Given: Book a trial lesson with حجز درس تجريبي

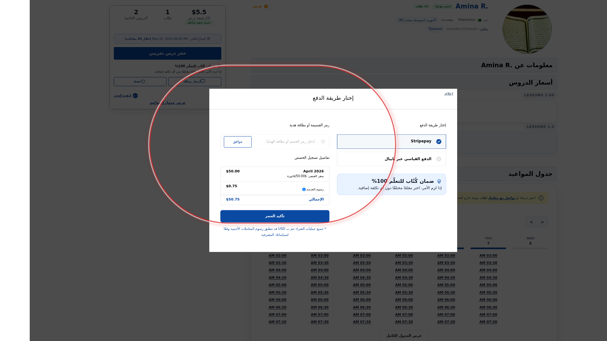Looking at the screenshot, I should [168, 53].
